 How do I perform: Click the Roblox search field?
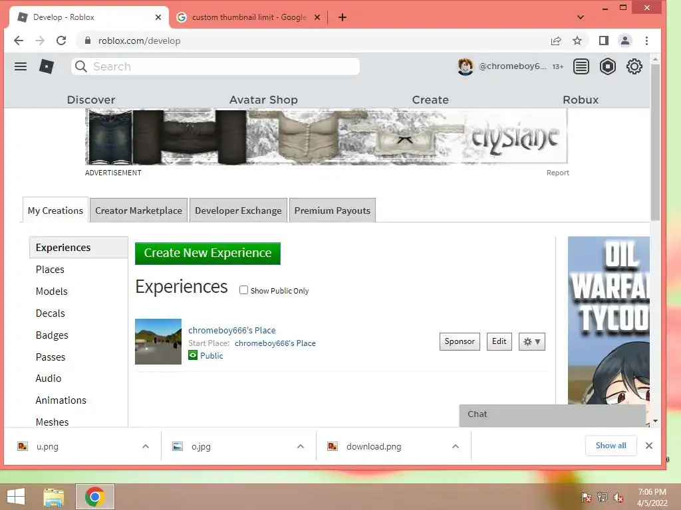pos(215,66)
